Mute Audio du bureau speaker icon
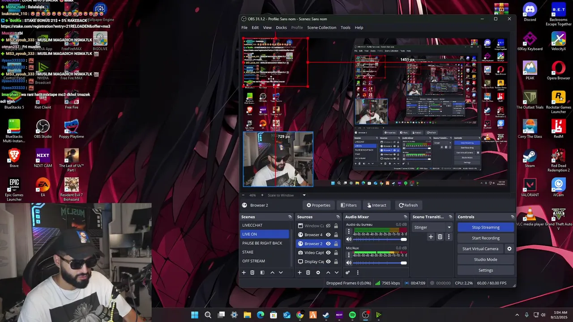Viewport: 573px width, 322px height. [x=349, y=239]
